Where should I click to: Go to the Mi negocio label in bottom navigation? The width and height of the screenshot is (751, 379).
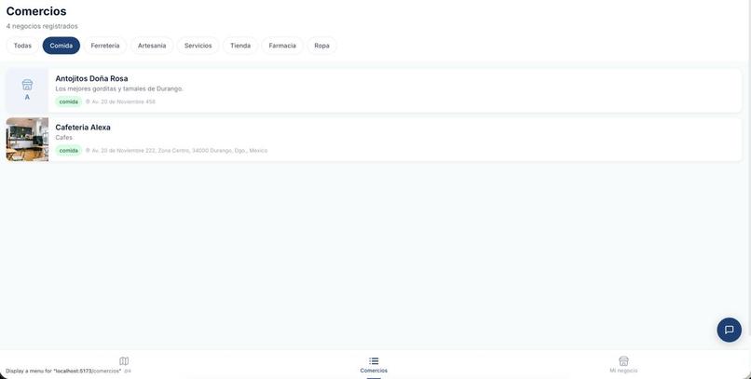tap(623, 371)
